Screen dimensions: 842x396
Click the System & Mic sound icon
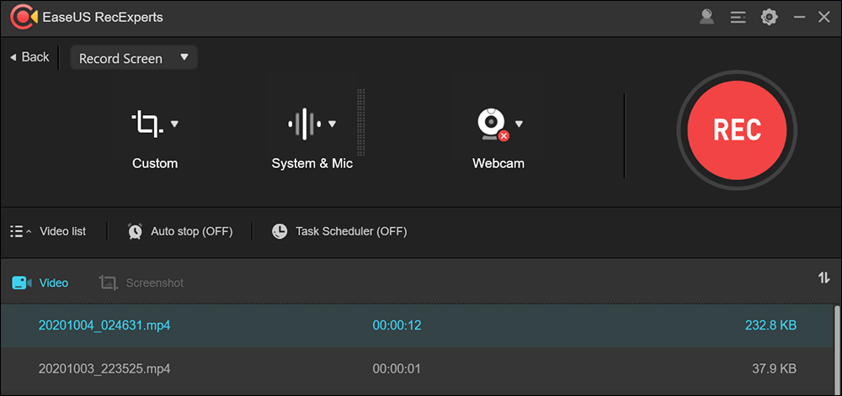pyautogui.click(x=303, y=124)
